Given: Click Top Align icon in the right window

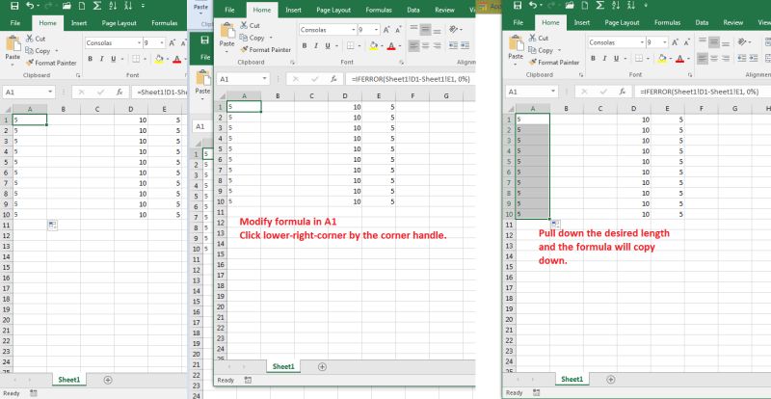Looking at the screenshot, I should [x=703, y=41].
